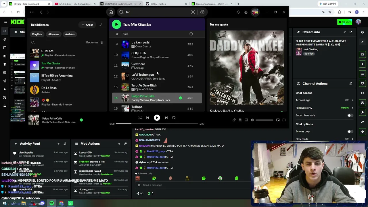Open Spotify notifications bell
This screenshot has height=207, width=368.
pyautogui.click(x=238, y=12)
